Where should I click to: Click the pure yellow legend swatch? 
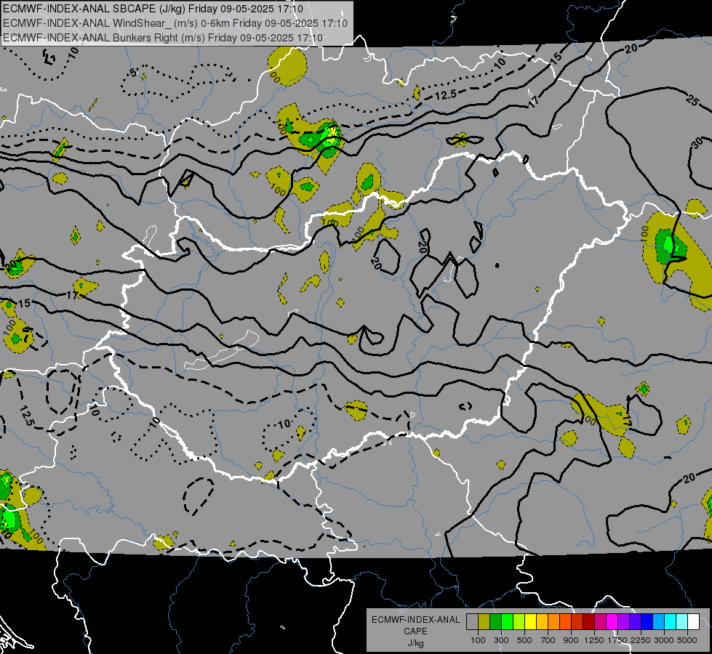click(x=530, y=622)
